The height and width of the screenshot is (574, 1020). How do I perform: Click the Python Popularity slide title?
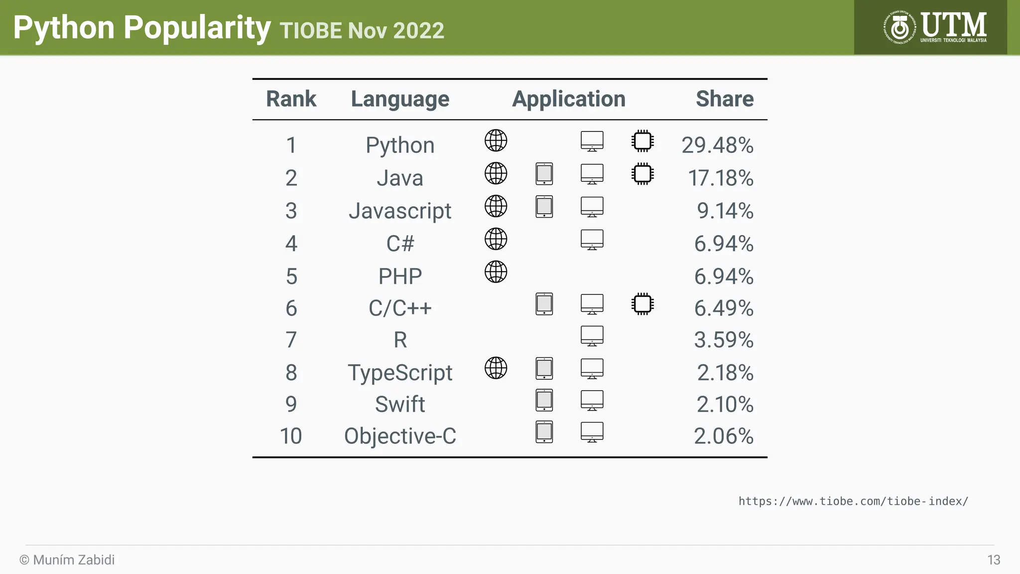142,28
